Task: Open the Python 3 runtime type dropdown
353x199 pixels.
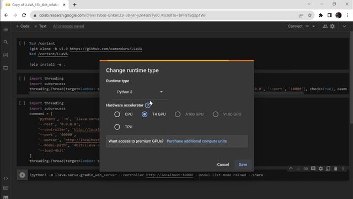Action: pos(140,92)
